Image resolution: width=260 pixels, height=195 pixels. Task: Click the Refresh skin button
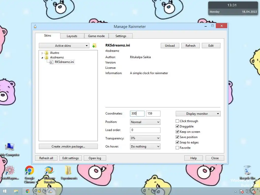point(190,46)
